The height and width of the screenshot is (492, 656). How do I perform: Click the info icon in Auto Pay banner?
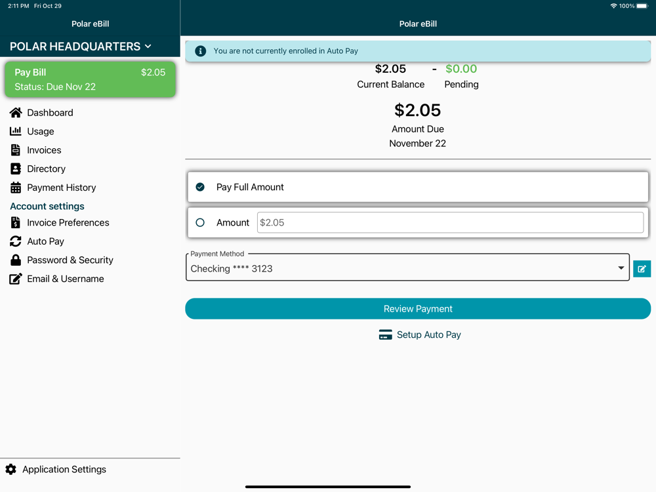point(200,51)
